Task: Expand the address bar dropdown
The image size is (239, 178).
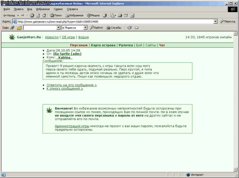Action: pos(215,21)
